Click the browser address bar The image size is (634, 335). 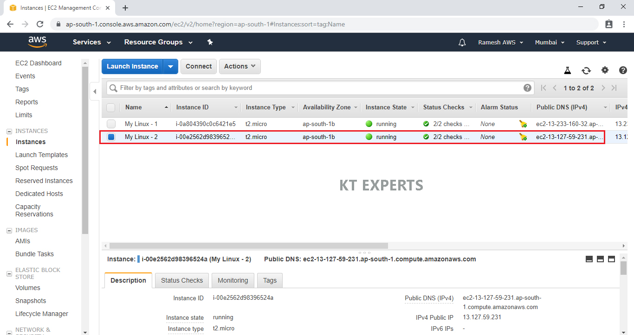click(x=325, y=24)
